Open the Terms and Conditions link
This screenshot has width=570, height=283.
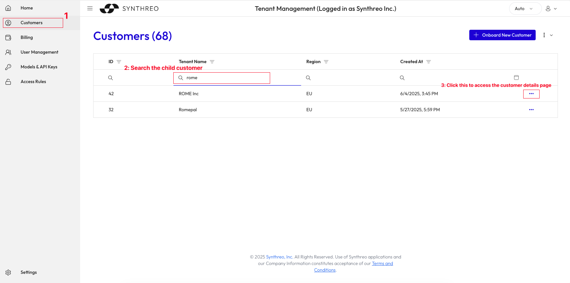coord(382,264)
